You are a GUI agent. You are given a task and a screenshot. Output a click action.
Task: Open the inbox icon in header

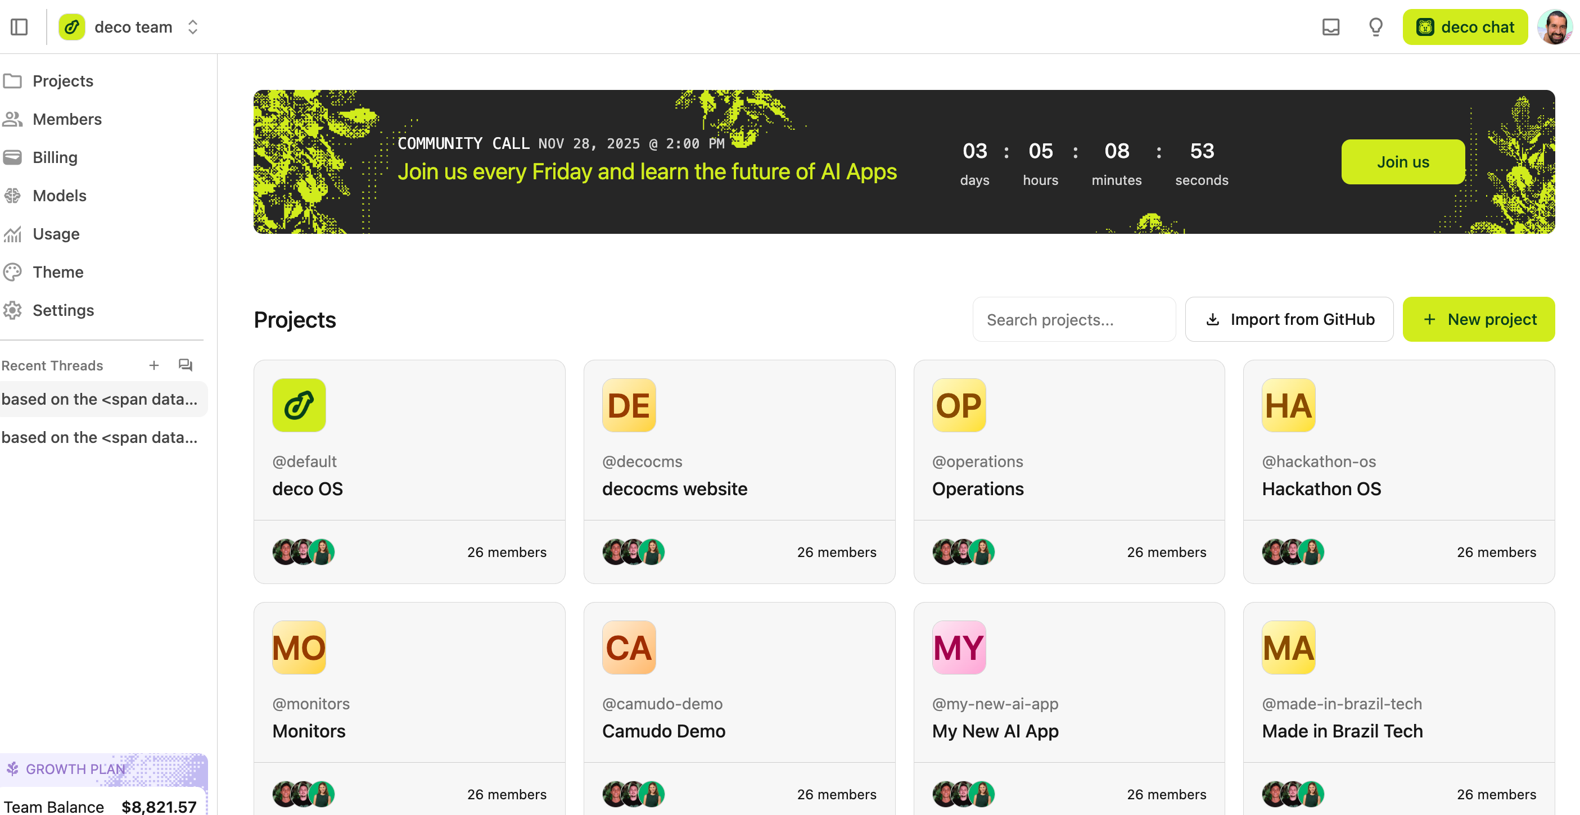pyautogui.click(x=1330, y=27)
